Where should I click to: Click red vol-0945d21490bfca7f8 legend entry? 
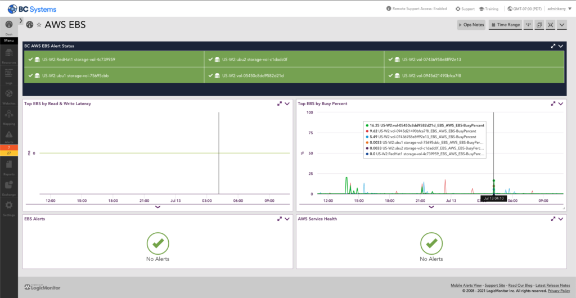click(x=421, y=131)
